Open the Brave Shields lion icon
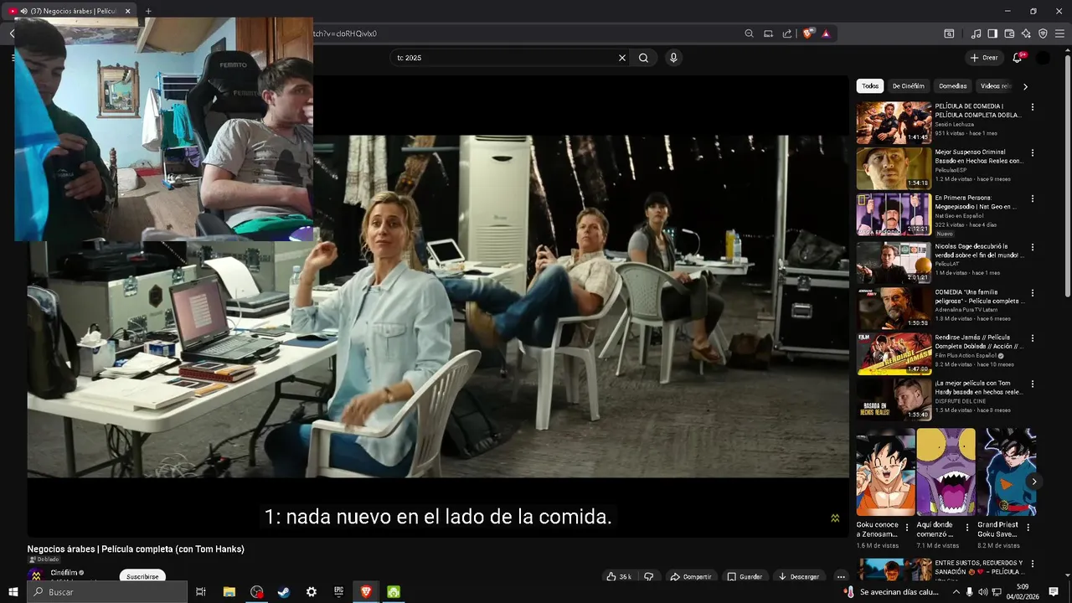Image resolution: width=1072 pixels, height=603 pixels. [x=807, y=33]
